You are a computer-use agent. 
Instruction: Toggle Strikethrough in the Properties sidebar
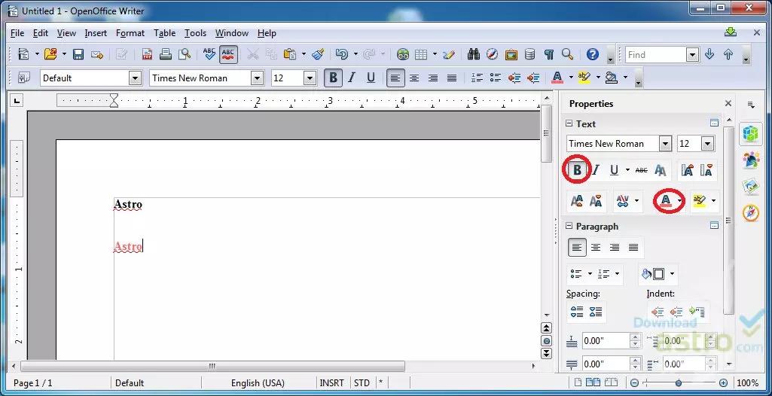(641, 170)
